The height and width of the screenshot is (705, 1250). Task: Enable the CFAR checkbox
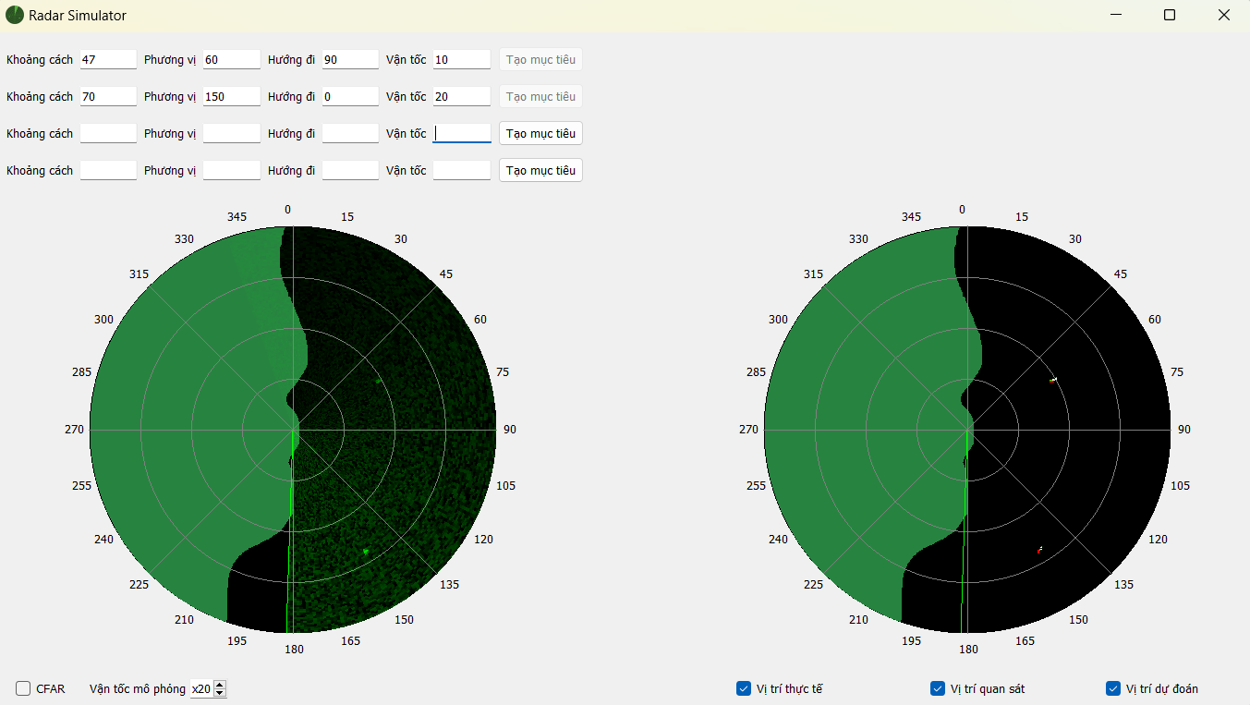(x=23, y=688)
